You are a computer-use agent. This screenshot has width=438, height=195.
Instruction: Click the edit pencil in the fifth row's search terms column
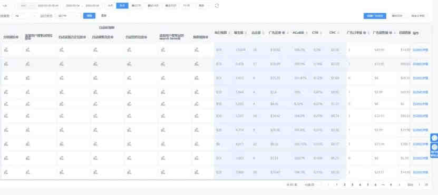point(162,104)
